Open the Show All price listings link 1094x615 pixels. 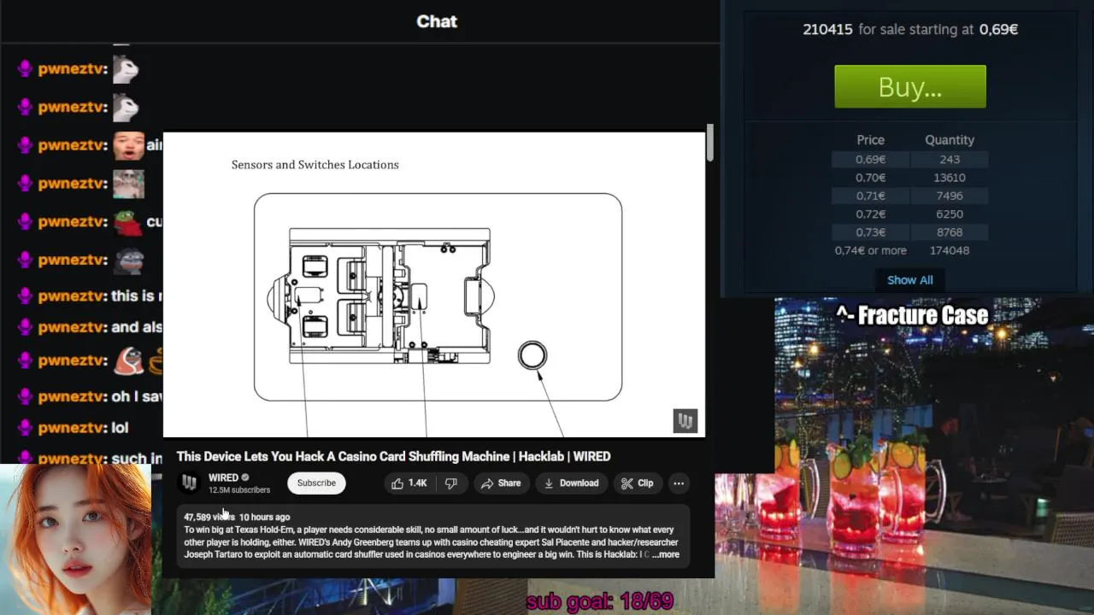[910, 280]
